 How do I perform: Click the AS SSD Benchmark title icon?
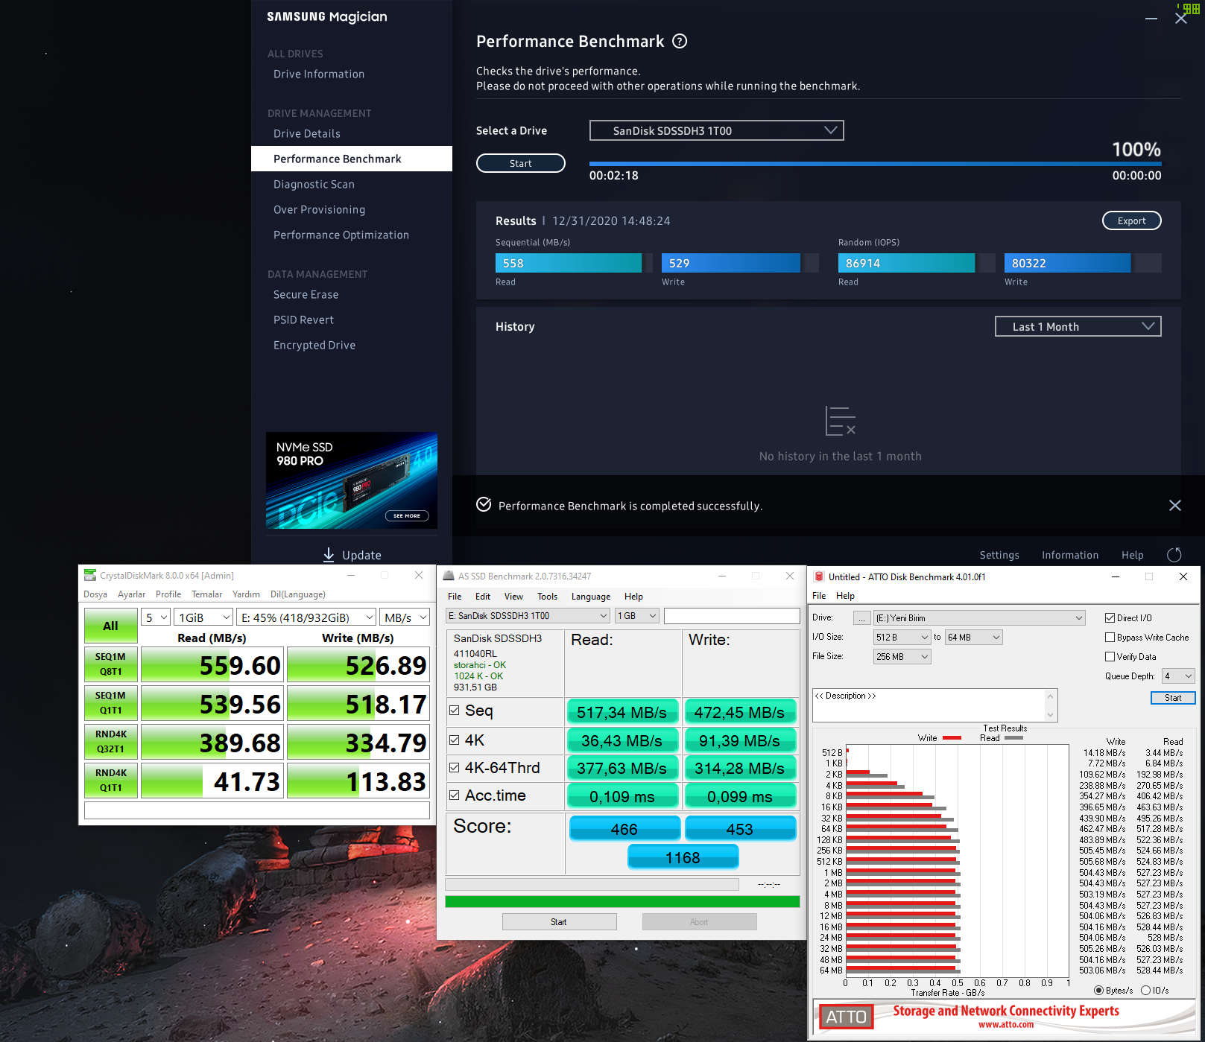click(449, 576)
